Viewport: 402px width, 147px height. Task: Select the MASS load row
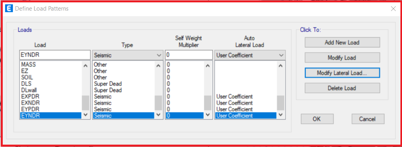[x=51, y=64]
